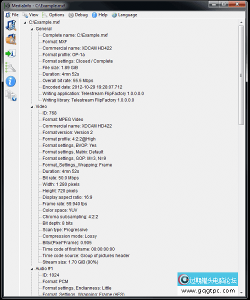The height and width of the screenshot is (300, 250).
Task: Select row Format_Settings_Wrapping: Frame
Action: pyautogui.click(x=77, y=165)
